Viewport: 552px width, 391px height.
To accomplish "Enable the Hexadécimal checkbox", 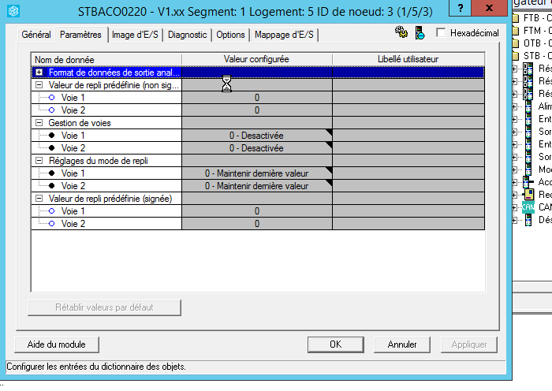I will [441, 33].
